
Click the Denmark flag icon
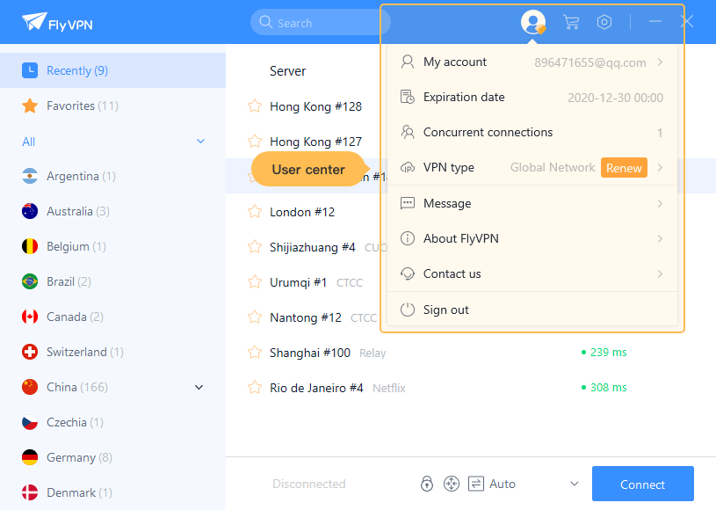point(30,492)
